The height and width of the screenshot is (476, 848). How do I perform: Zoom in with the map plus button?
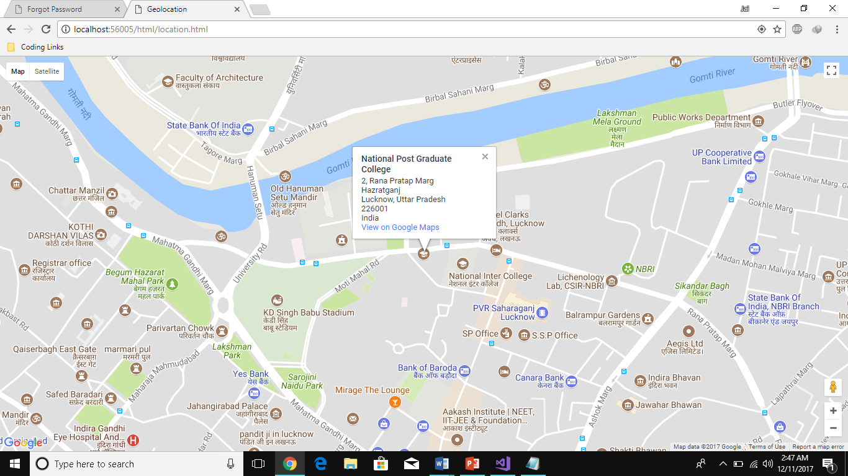pyautogui.click(x=833, y=411)
